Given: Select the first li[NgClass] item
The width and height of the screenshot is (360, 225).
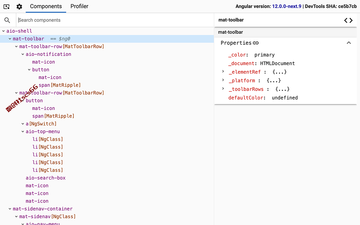Looking at the screenshot, I should click(48, 139).
